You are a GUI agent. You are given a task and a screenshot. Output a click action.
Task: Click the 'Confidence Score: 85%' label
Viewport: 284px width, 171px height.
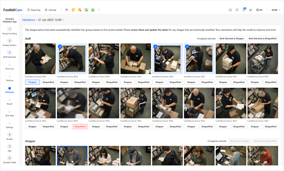(x=67, y=121)
